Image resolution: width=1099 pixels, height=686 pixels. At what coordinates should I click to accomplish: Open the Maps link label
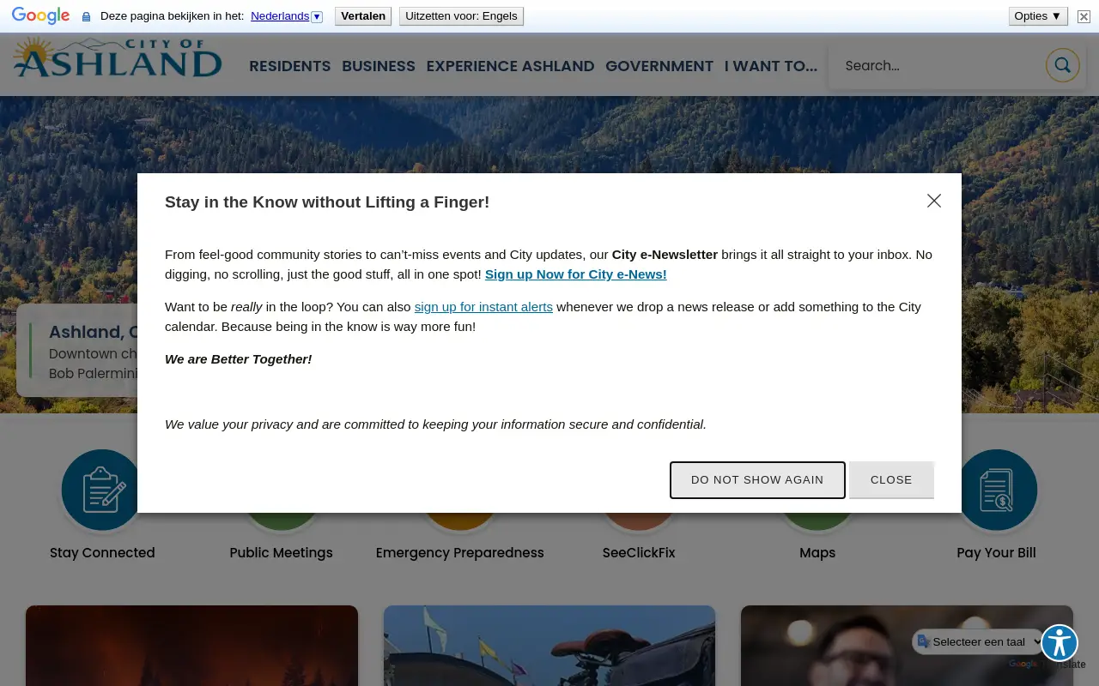tap(817, 553)
